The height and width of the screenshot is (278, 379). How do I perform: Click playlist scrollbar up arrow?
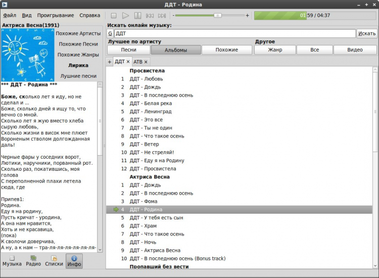click(x=375, y=70)
